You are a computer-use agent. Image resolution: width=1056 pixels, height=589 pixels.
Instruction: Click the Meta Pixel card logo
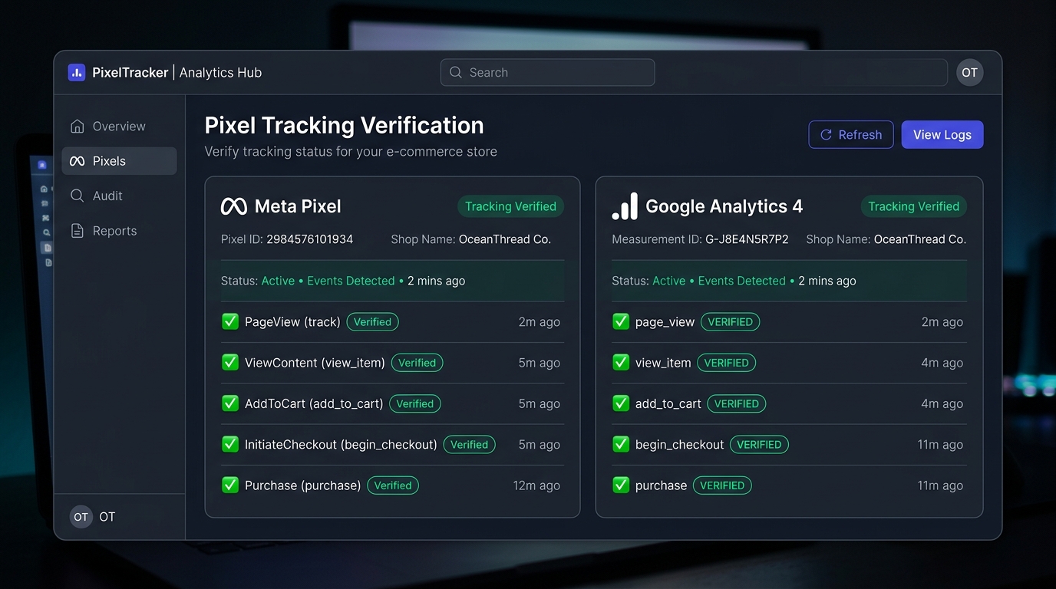click(234, 206)
